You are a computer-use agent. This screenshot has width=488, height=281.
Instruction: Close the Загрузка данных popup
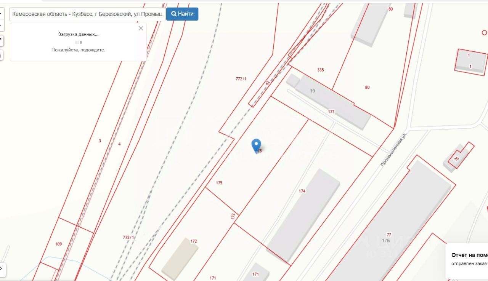point(141,28)
